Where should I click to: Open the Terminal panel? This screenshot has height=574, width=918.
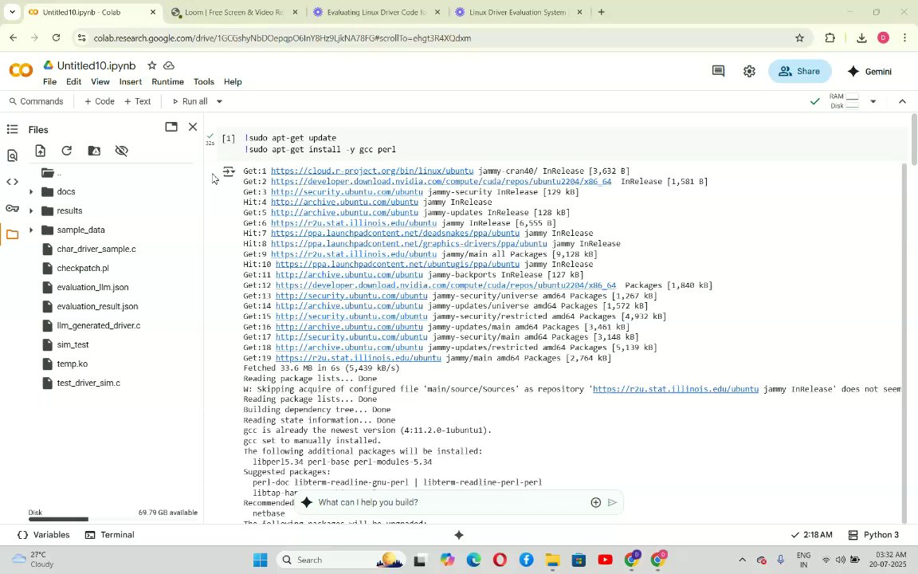109,535
